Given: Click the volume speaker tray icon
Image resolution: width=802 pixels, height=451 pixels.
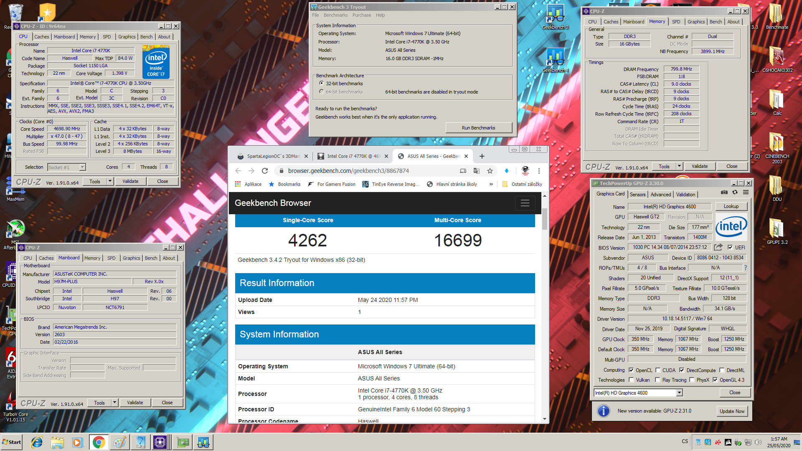Looking at the screenshot, I should coord(758,442).
